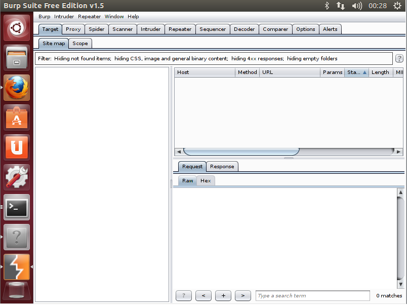Open the site map filter bar
The height and width of the screenshot is (305, 407).
point(214,58)
